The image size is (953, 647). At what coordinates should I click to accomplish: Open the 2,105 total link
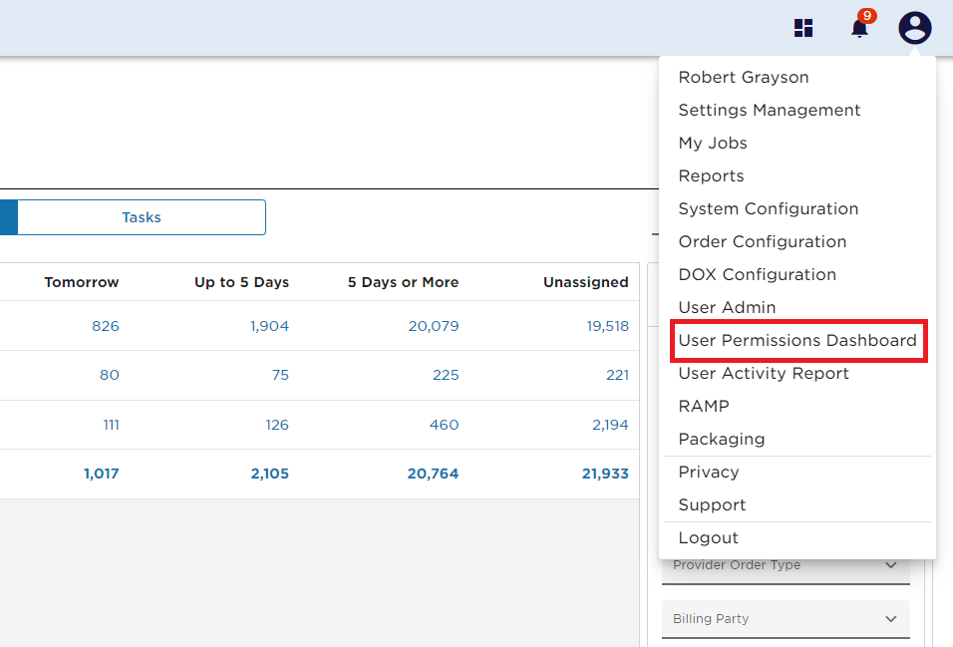(270, 474)
